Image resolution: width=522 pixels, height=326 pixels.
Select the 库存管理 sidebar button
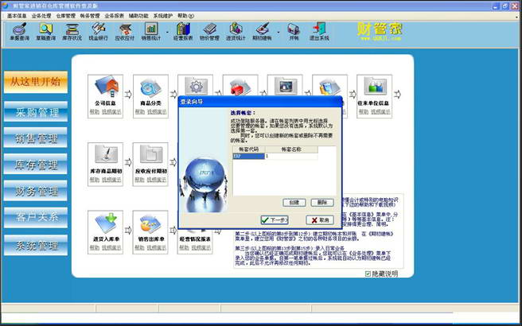36,164
